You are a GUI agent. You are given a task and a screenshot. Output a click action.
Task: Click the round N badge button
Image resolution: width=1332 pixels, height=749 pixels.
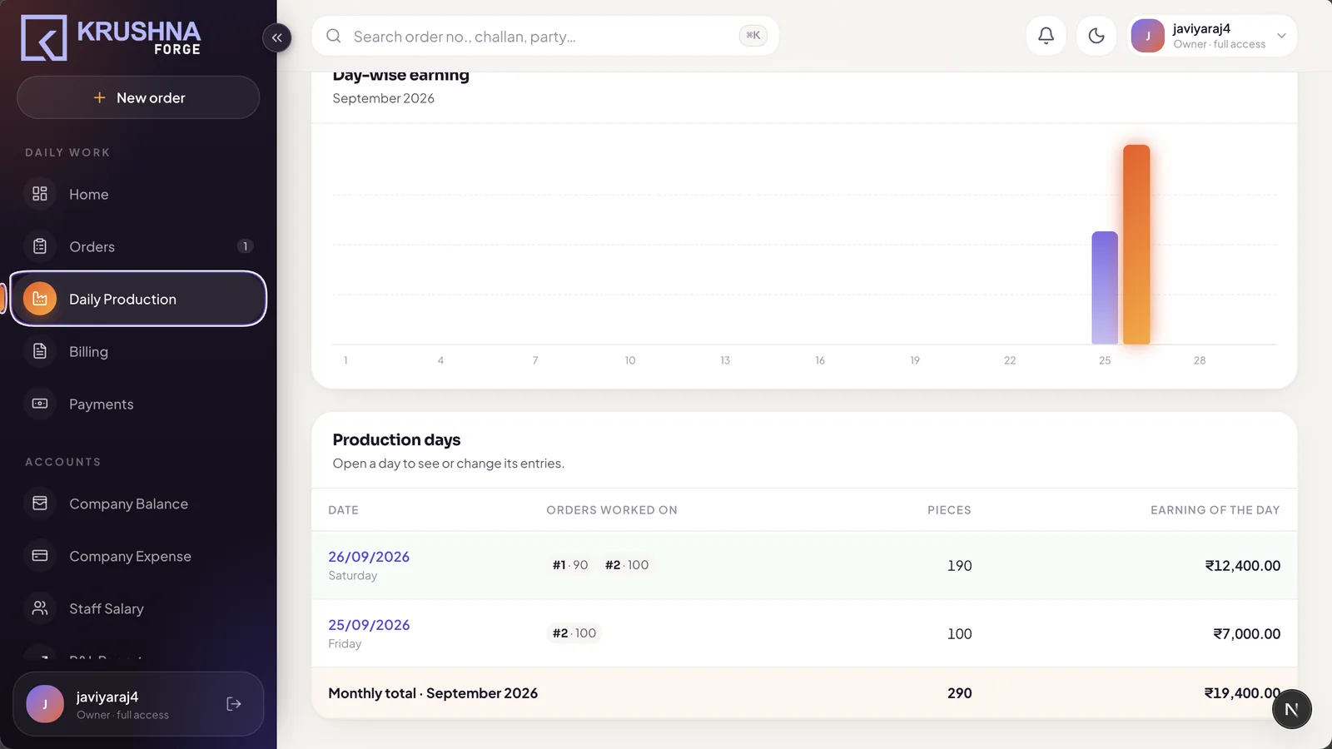click(1292, 709)
